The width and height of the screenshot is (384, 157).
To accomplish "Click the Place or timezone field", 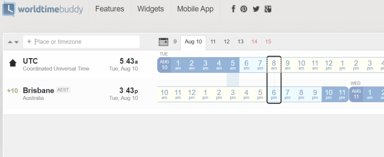I will (x=81, y=42).
